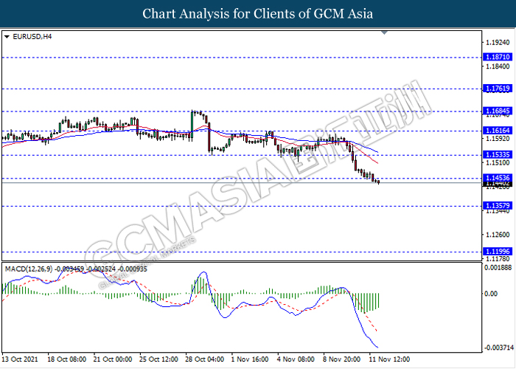
Task: Click the 18 Oct 08:00 time label
Action: [67, 359]
